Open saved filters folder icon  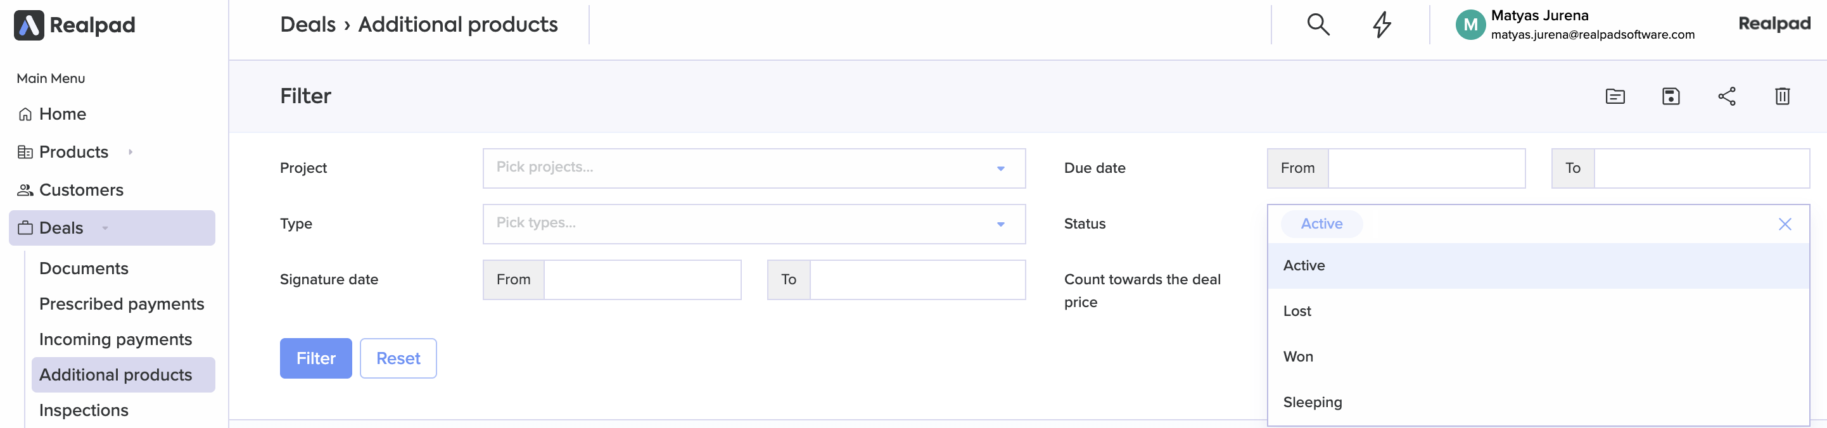pyautogui.click(x=1614, y=96)
